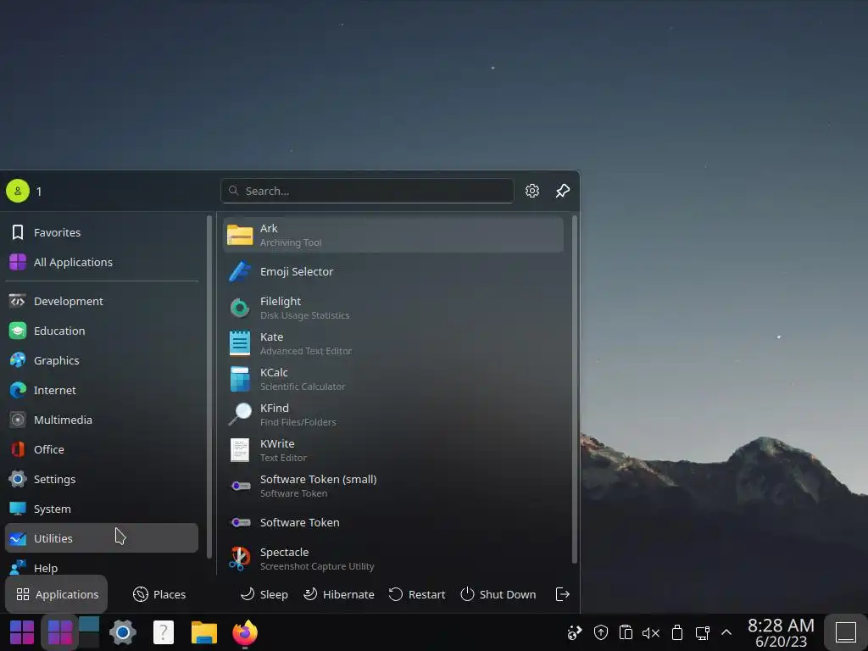Image resolution: width=868 pixels, height=651 pixels.
Task: Launch Kate advanced text editor
Action: 393,343
